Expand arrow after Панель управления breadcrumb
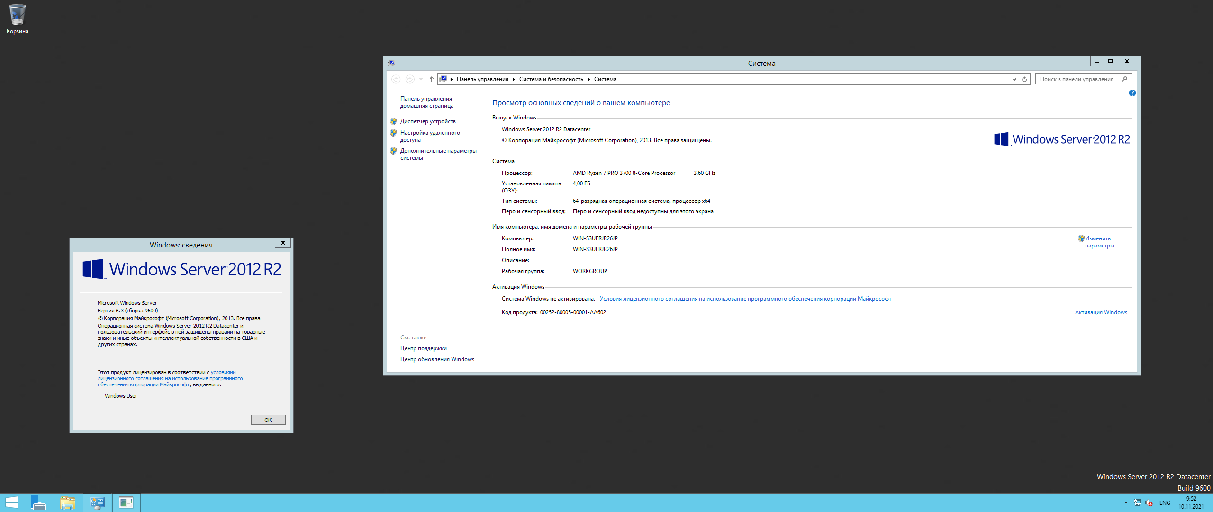 (x=514, y=79)
